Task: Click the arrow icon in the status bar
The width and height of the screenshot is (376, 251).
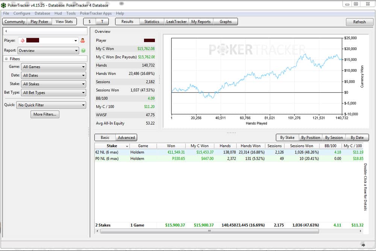Action: 363,245
